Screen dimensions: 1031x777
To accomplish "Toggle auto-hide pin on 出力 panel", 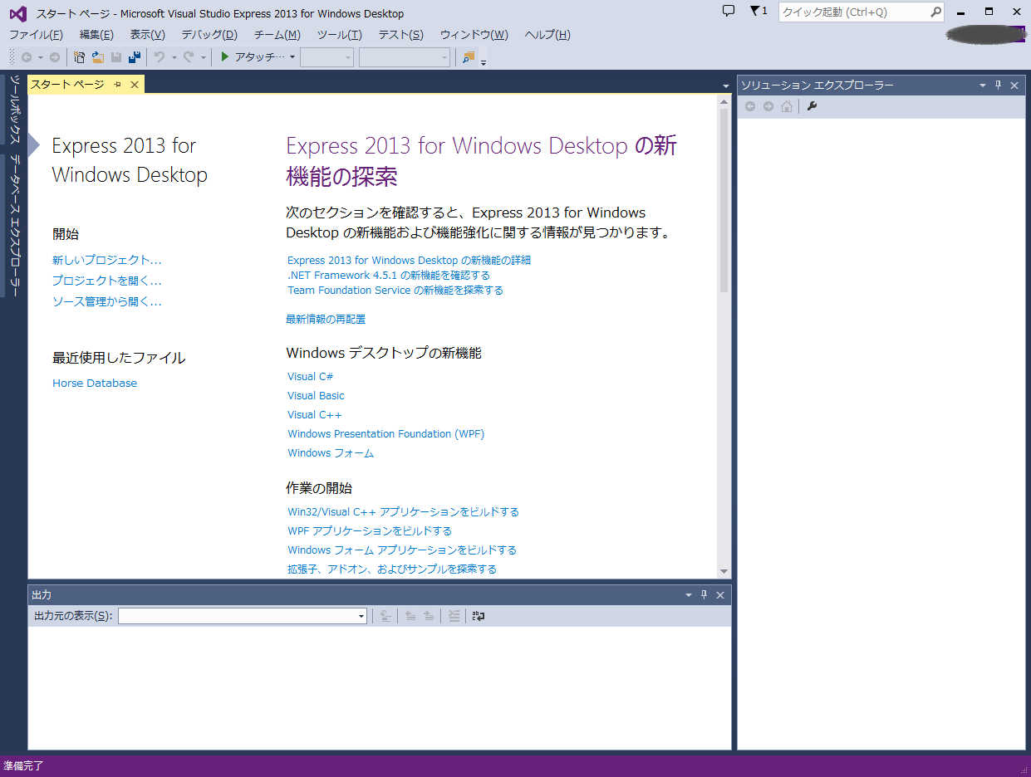I will click(705, 595).
